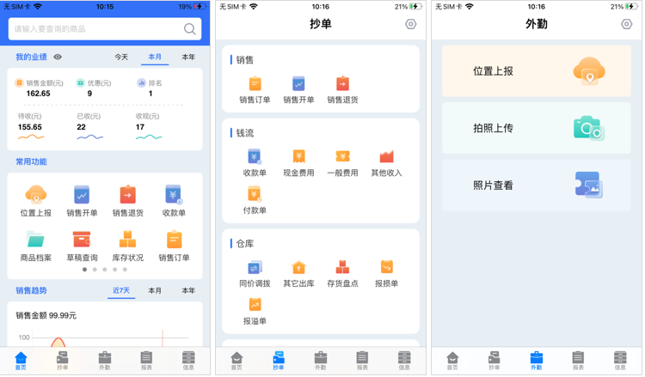Image resolution: width=645 pixels, height=377 pixels.
Task: Open 其他收入 icon under 钱流
Action: tap(386, 156)
